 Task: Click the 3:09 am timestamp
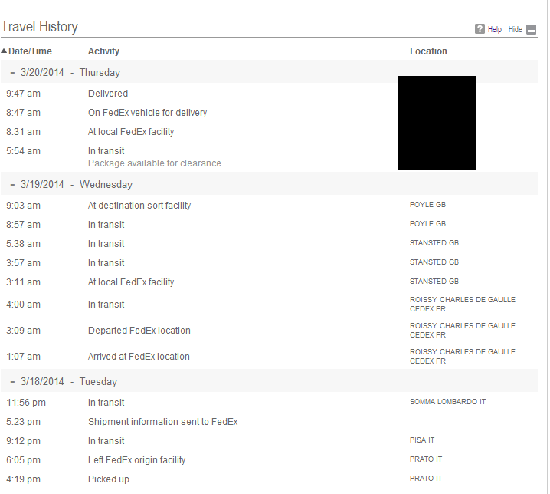(23, 331)
